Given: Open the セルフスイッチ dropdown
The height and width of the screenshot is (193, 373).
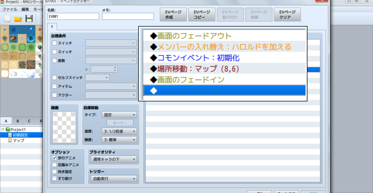Looking at the screenshot, I should click(x=97, y=77).
